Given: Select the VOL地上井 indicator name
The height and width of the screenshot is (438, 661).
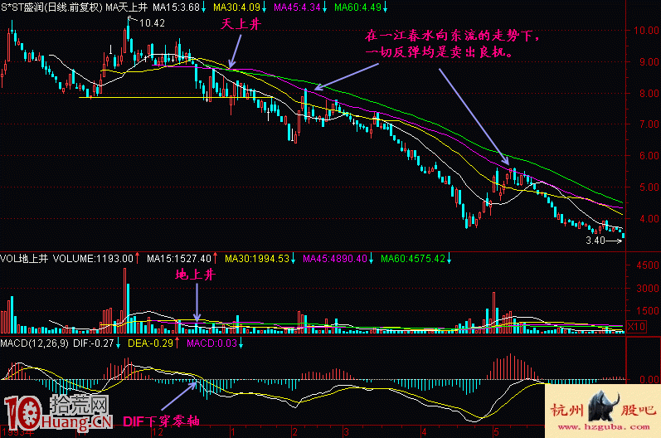Looking at the screenshot, I should (x=24, y=259).
